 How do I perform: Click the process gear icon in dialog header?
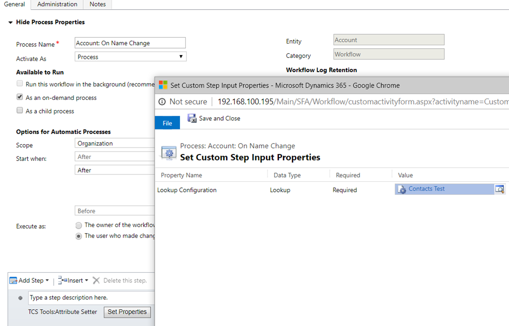click(169, 152)
